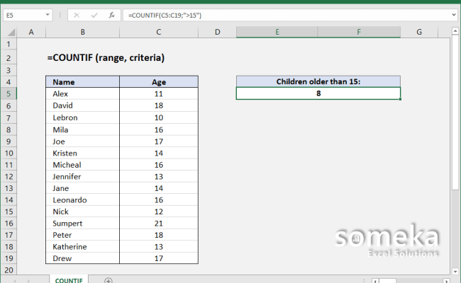461x283 pixels.
Task: Select the cell containing Jane
Action: 82,188
